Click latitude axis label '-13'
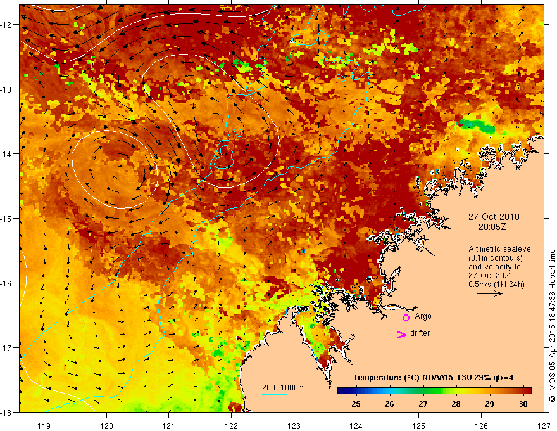The width and height of the screenshot is (557, 431). pos(6,89)
